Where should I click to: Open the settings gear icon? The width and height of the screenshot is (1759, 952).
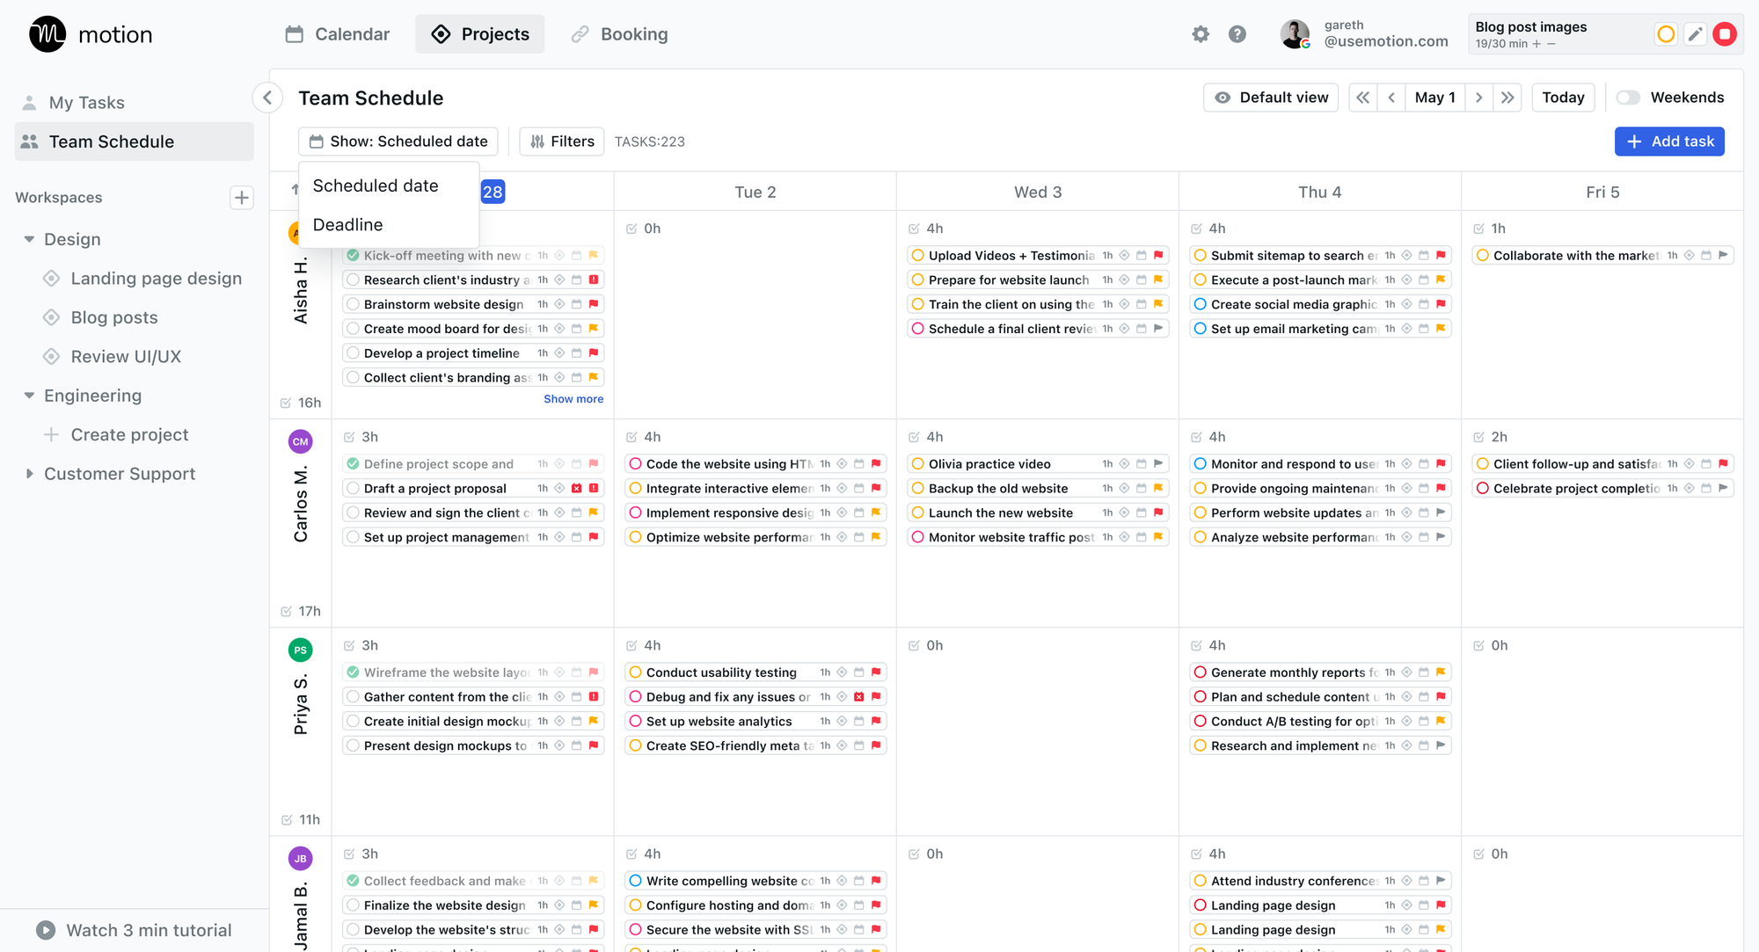1201,34
